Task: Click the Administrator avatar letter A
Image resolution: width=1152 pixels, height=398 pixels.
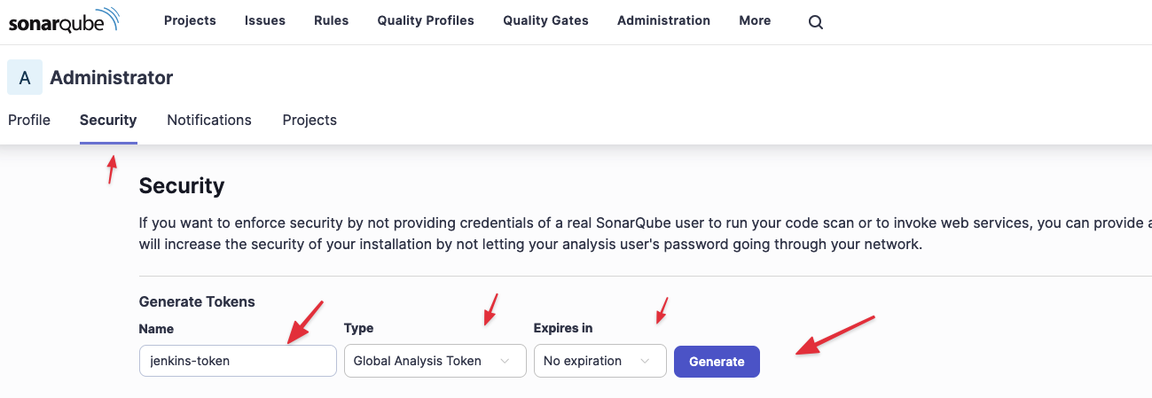Action: point(25,78)
